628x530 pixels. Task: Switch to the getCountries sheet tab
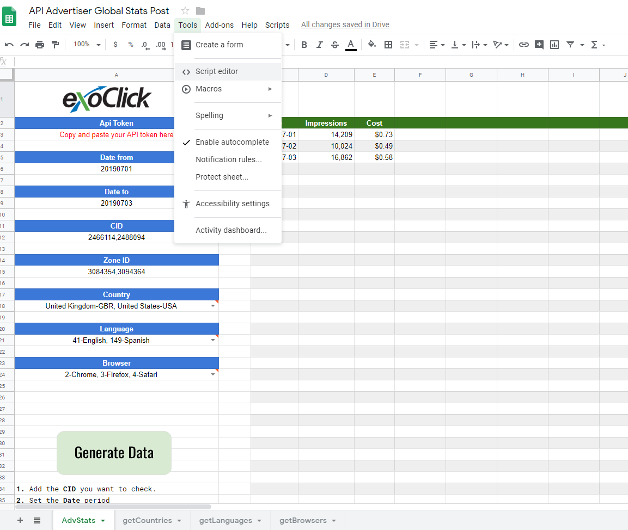147,520
